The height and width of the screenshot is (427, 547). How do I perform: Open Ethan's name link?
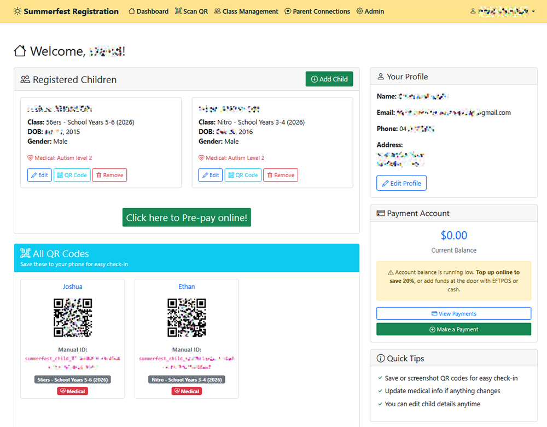tap(187, 286)
